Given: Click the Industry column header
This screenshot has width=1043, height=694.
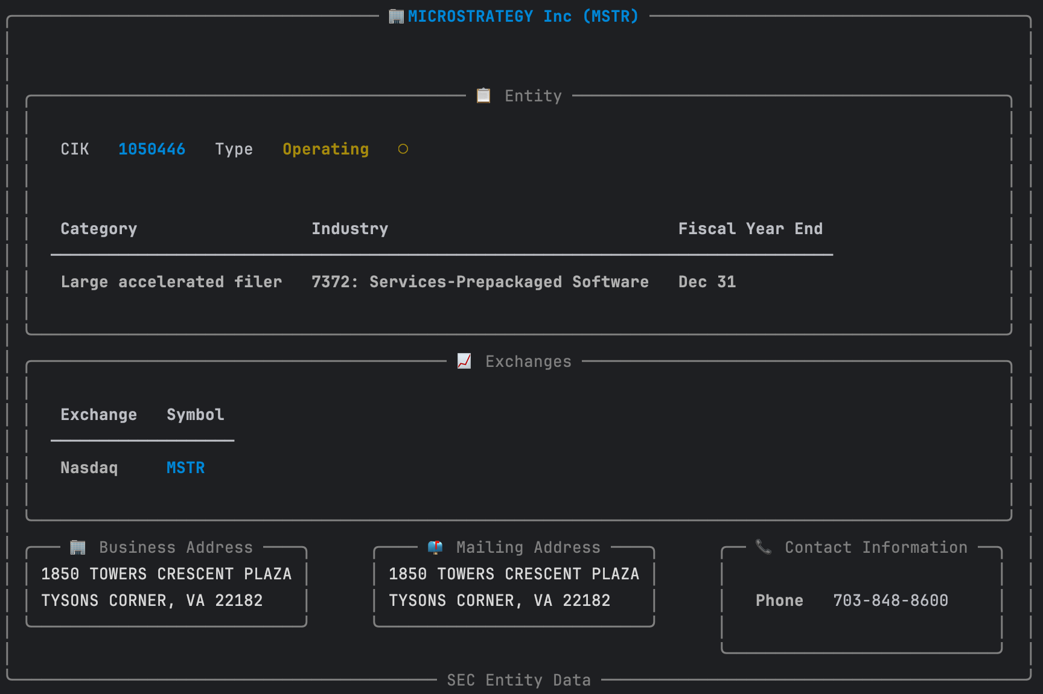Looking at the screenshot, I should click(x=350, y=229).
